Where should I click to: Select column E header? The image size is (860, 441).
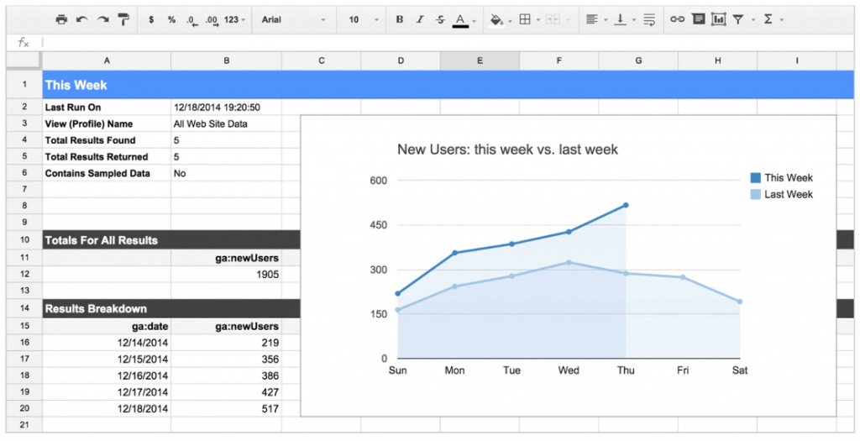tap(480, 60)
